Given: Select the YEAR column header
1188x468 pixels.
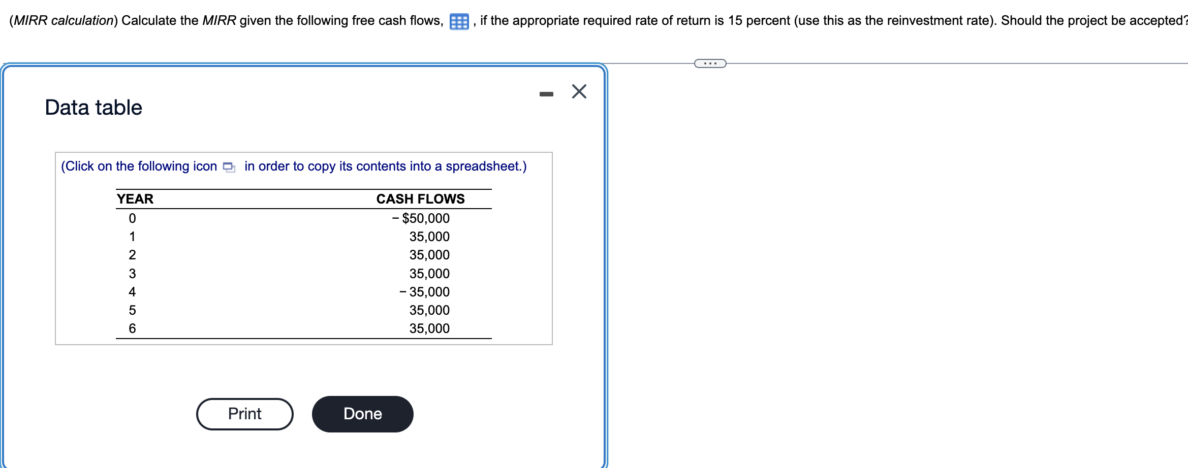Looking at the screenshot, I should tap(134, 199).
